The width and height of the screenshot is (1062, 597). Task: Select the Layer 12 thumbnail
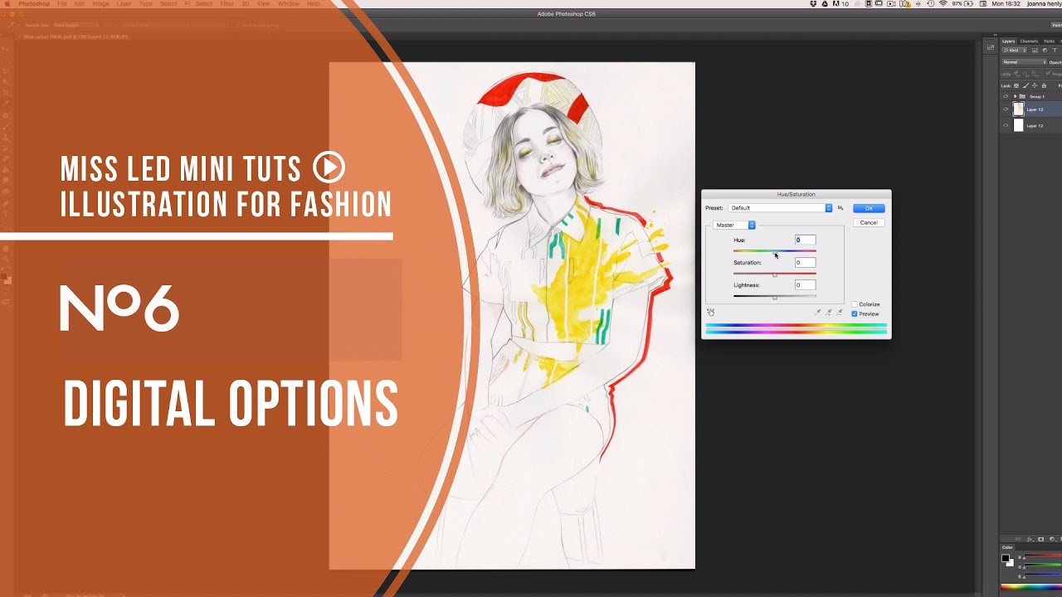1019,126
